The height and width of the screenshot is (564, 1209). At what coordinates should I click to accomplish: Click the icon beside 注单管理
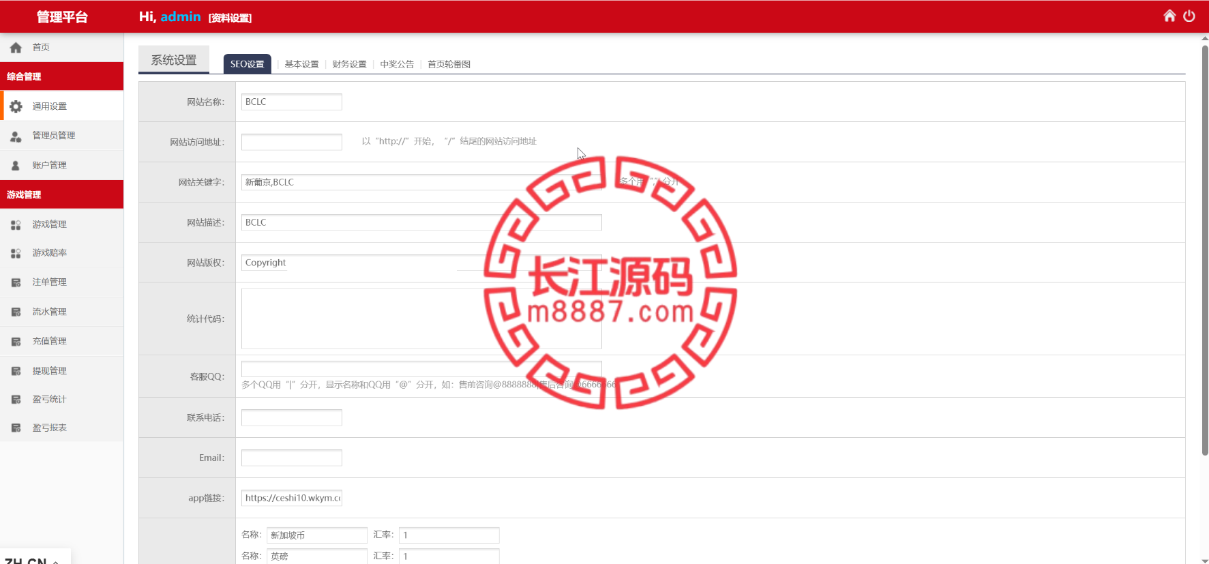(x=16, y=282)
